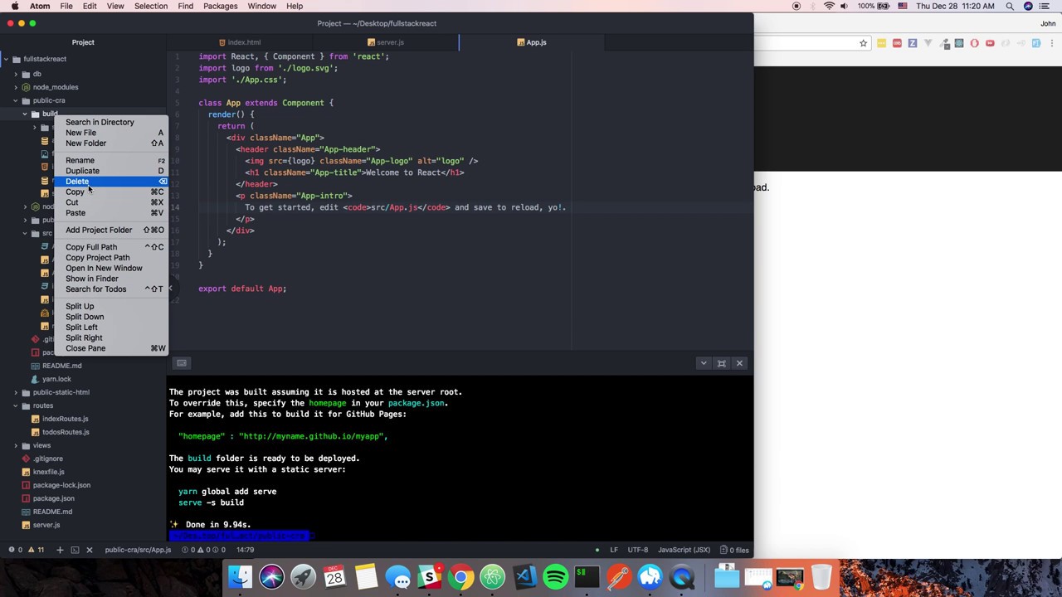Select Search in Directory menu entry
The height and width of the screenshot is (597, 1062).
(x=111, y=122)
